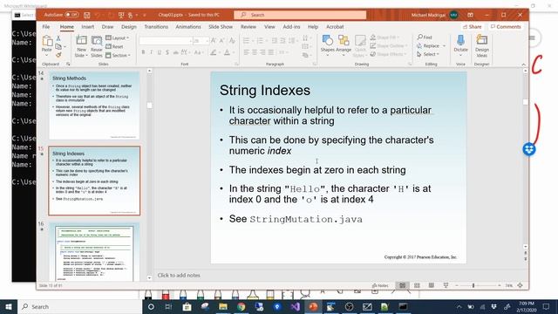Click the taskbar Search box

tap(79, 306)
